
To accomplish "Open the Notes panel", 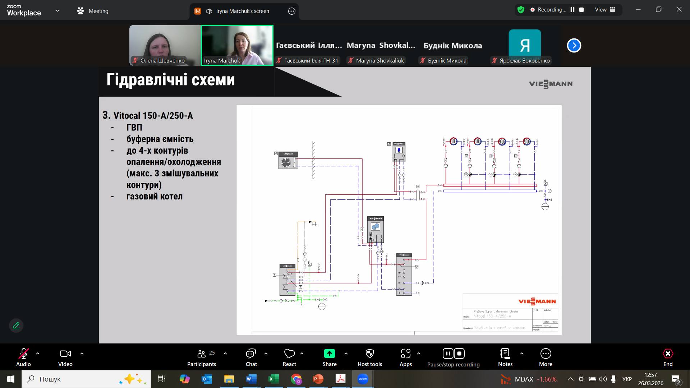I will point(505,354).
